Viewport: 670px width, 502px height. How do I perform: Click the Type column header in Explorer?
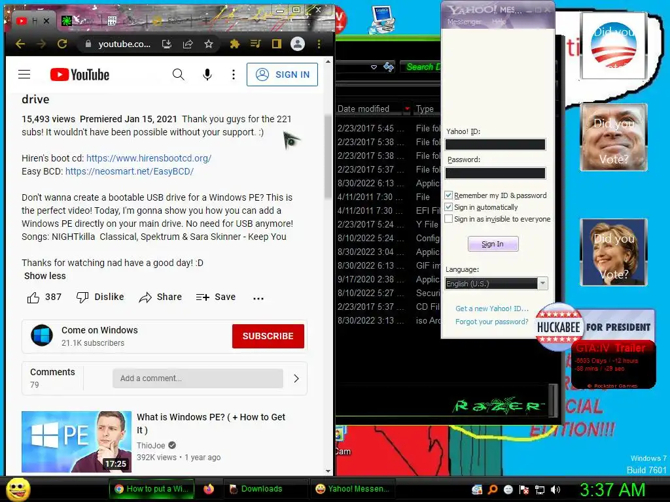426,109
